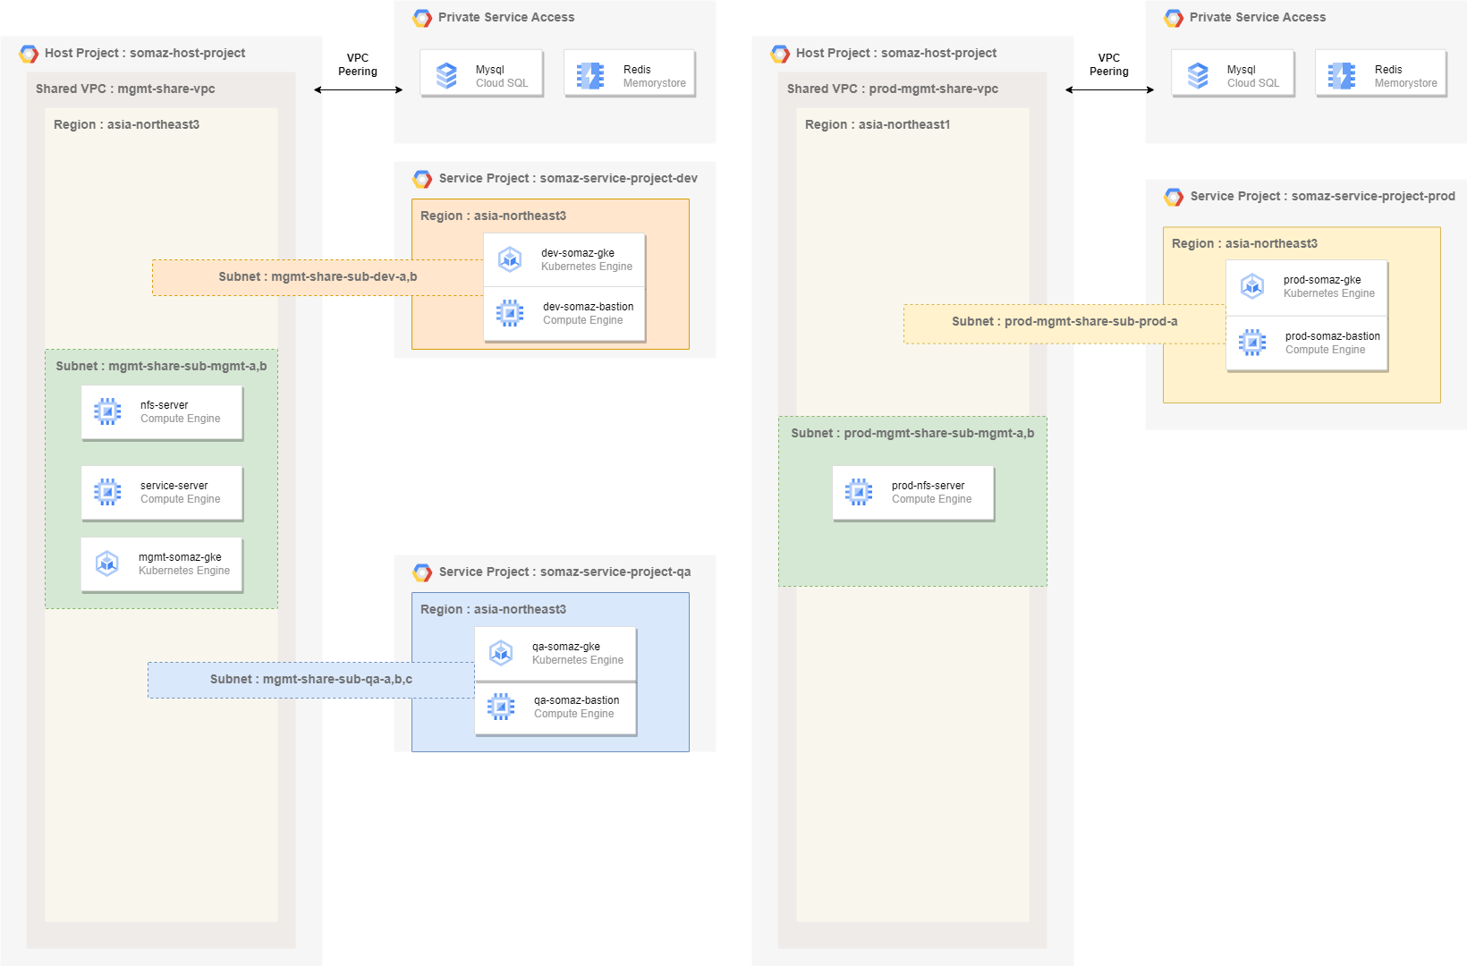
Task: Select Region label in the somaz-service-project-prod box
Action: pos(1244,243)
